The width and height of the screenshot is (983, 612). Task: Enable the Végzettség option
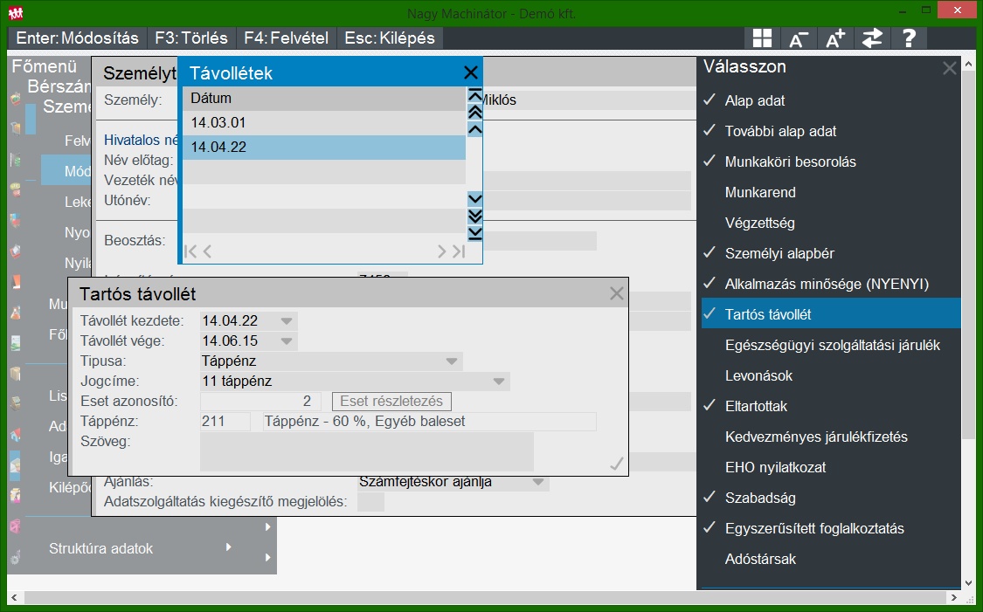831,223
